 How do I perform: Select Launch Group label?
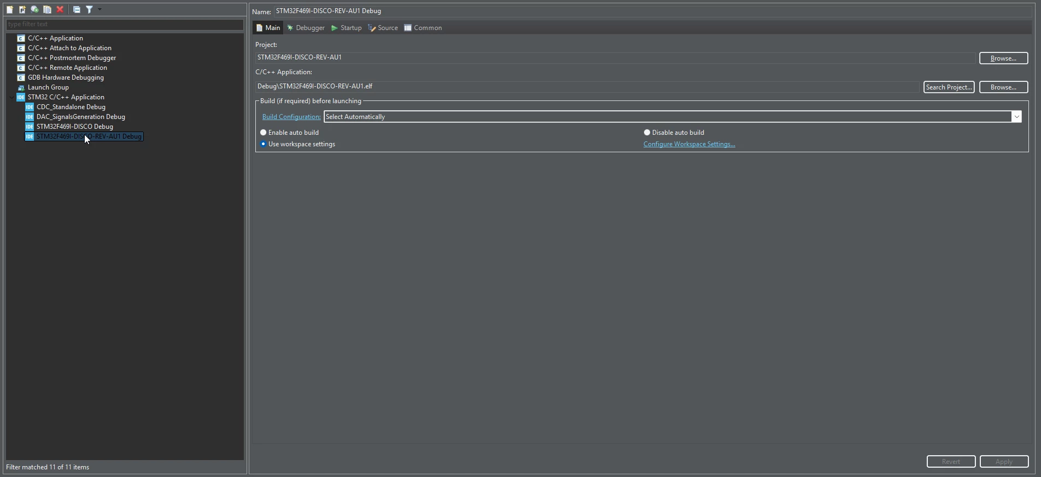(x=48, y=87)
